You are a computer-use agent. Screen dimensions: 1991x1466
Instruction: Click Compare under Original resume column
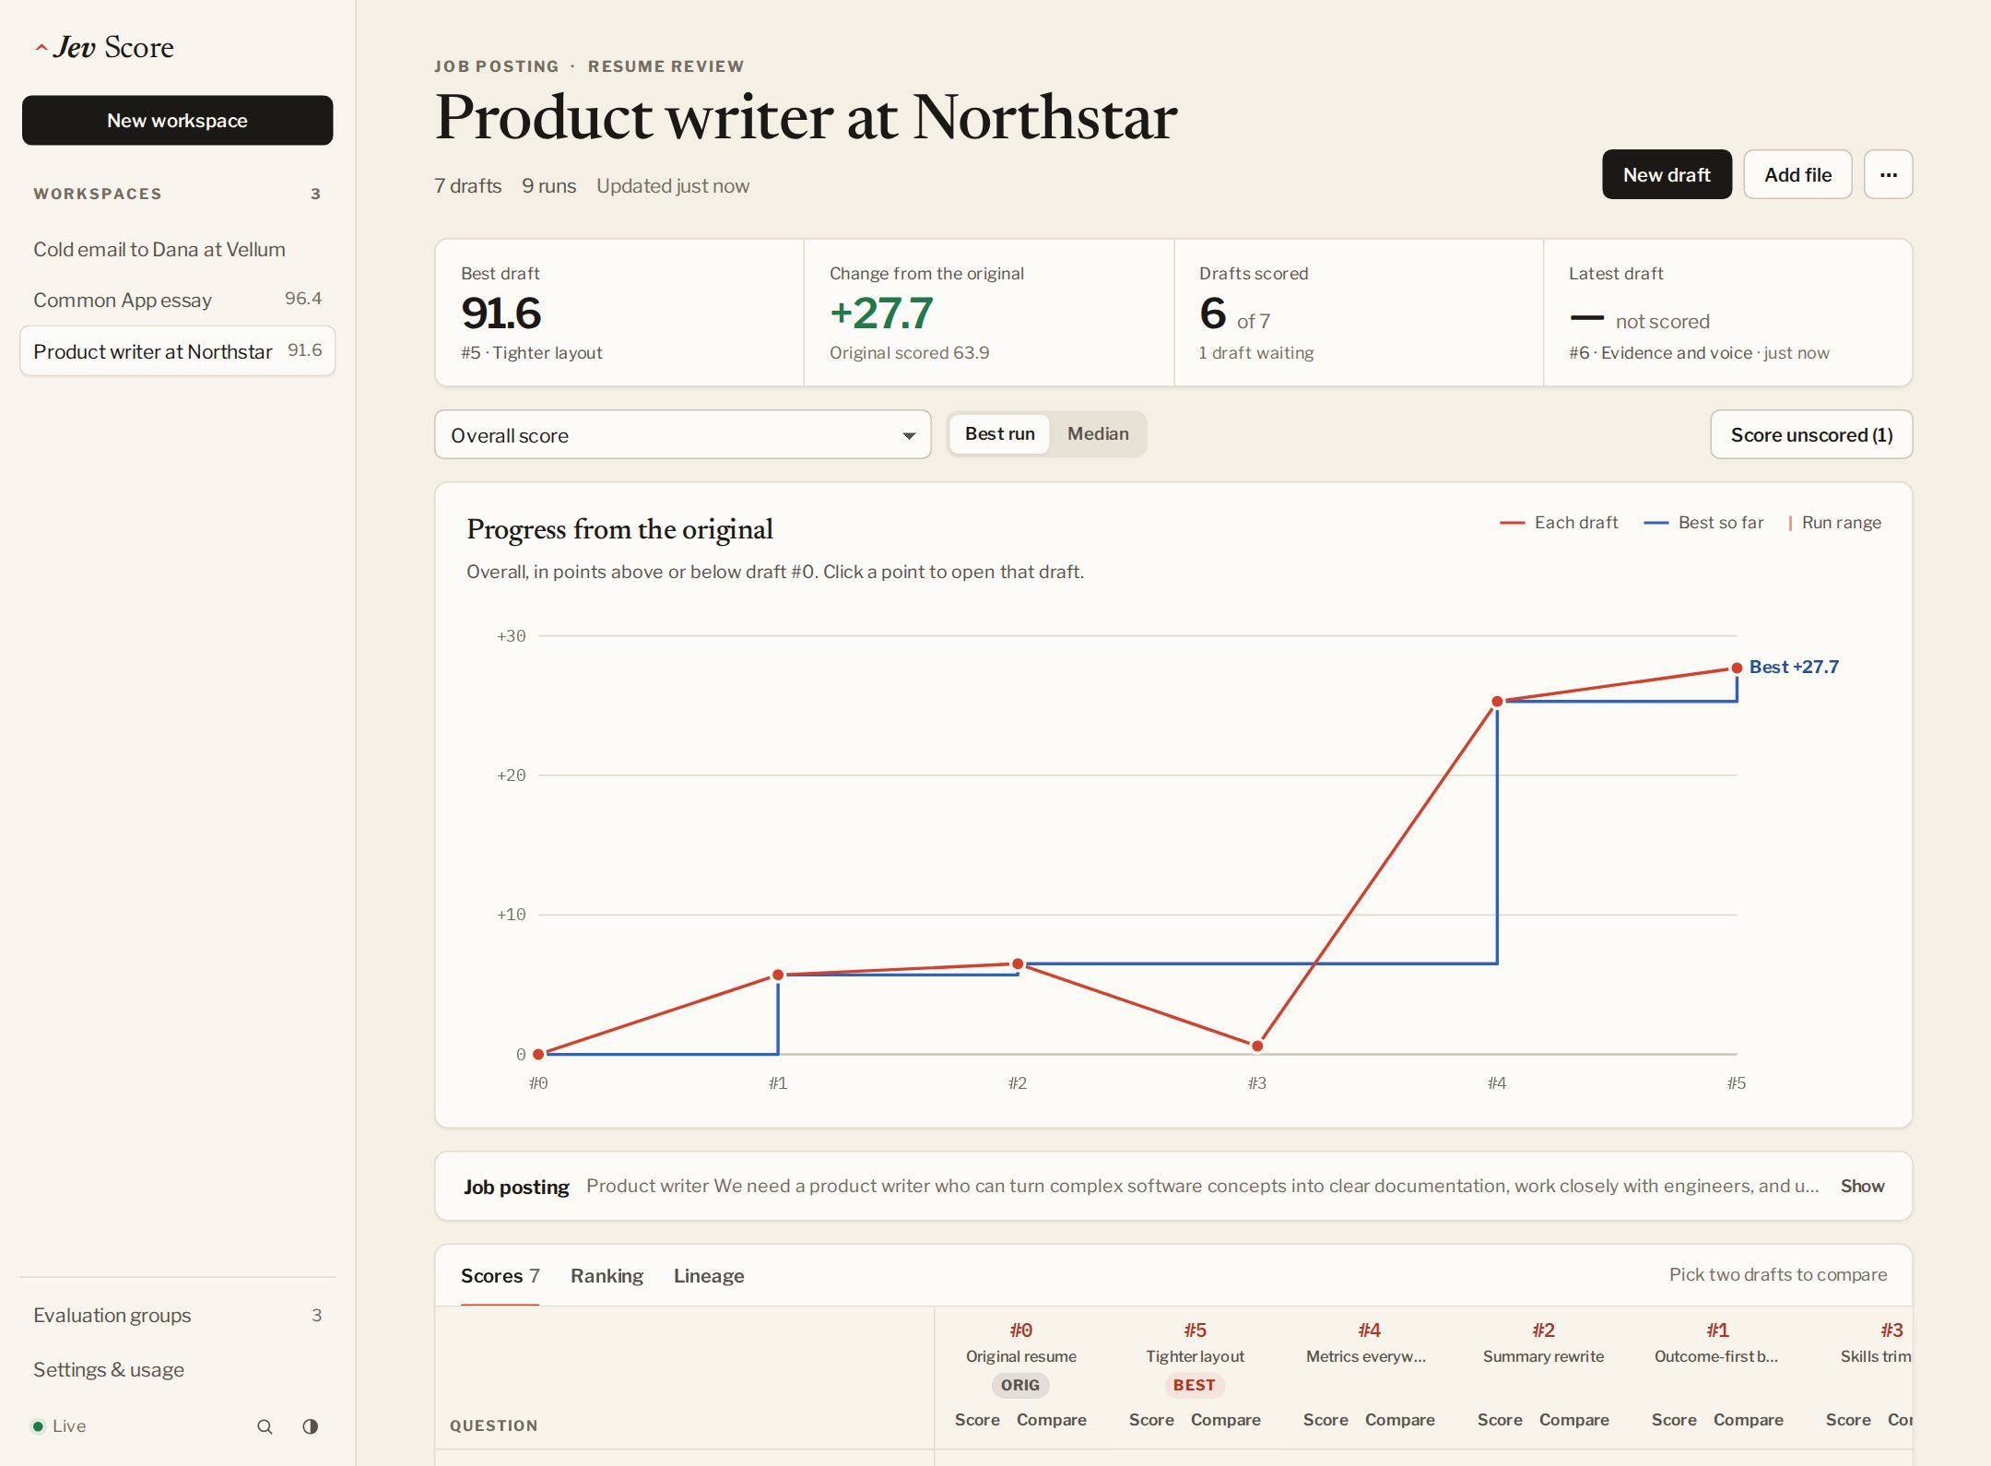click(1051, 1420)
